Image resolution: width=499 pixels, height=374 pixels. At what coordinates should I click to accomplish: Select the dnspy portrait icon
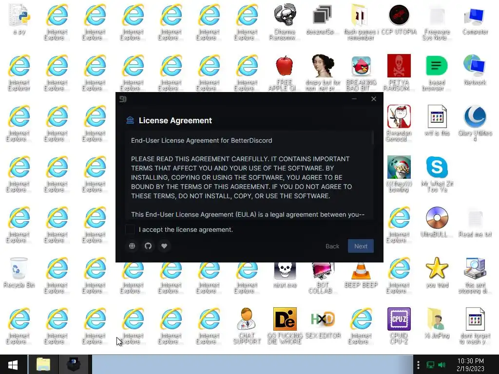pos(323,73)
